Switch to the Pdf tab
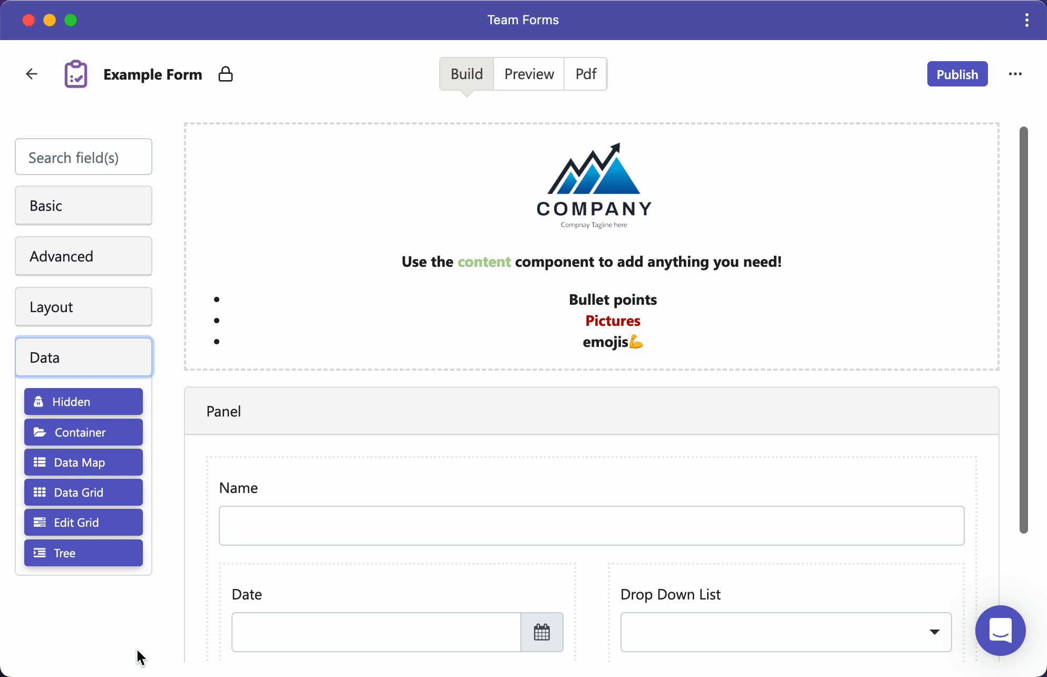 [x=586, y=74]
